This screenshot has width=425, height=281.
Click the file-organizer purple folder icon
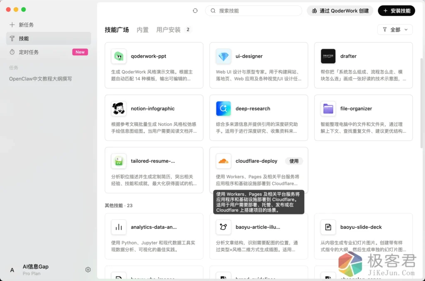pyautogui.click(x=328, y=109)
